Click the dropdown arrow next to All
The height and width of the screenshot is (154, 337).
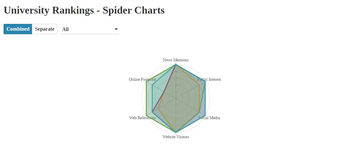[116, 29]
